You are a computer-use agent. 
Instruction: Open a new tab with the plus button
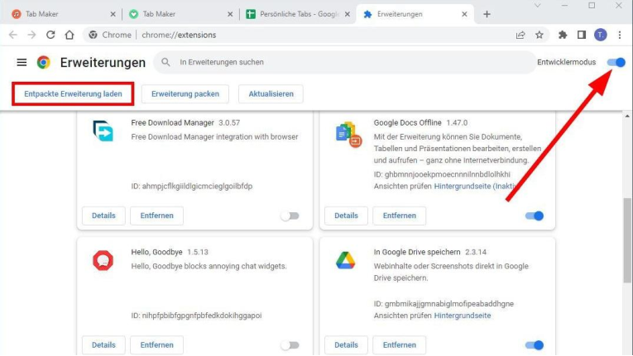(487, 14)
